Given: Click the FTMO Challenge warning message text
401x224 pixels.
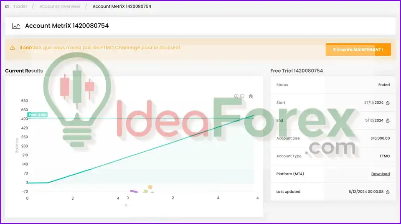Looking at the screenshot, I should 101,48.
